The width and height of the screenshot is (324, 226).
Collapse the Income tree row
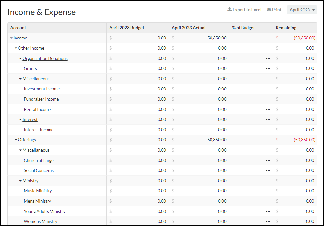[x=11, y=38]
